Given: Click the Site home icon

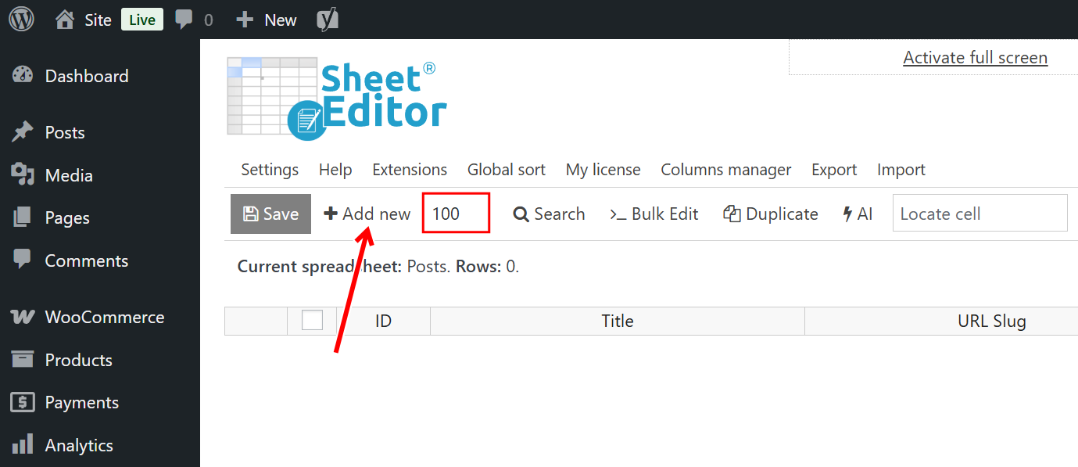Looking at the screenshot, I should coord(65,20).
